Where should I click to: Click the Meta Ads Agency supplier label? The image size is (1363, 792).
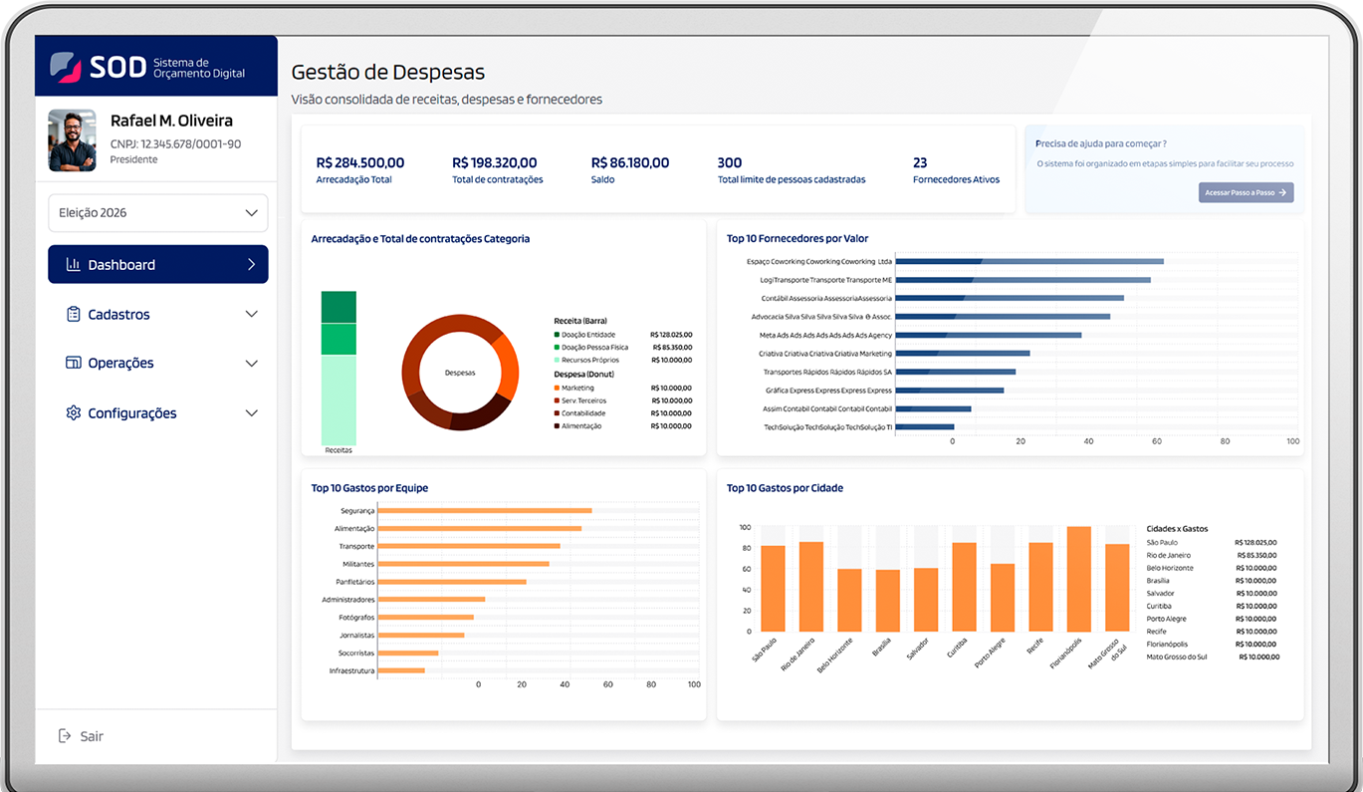tap(825, 335)
